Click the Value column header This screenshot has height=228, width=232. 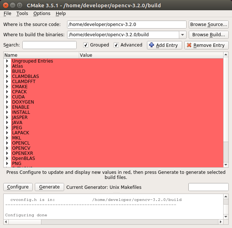pyautogui.click(x=151, y=55)
